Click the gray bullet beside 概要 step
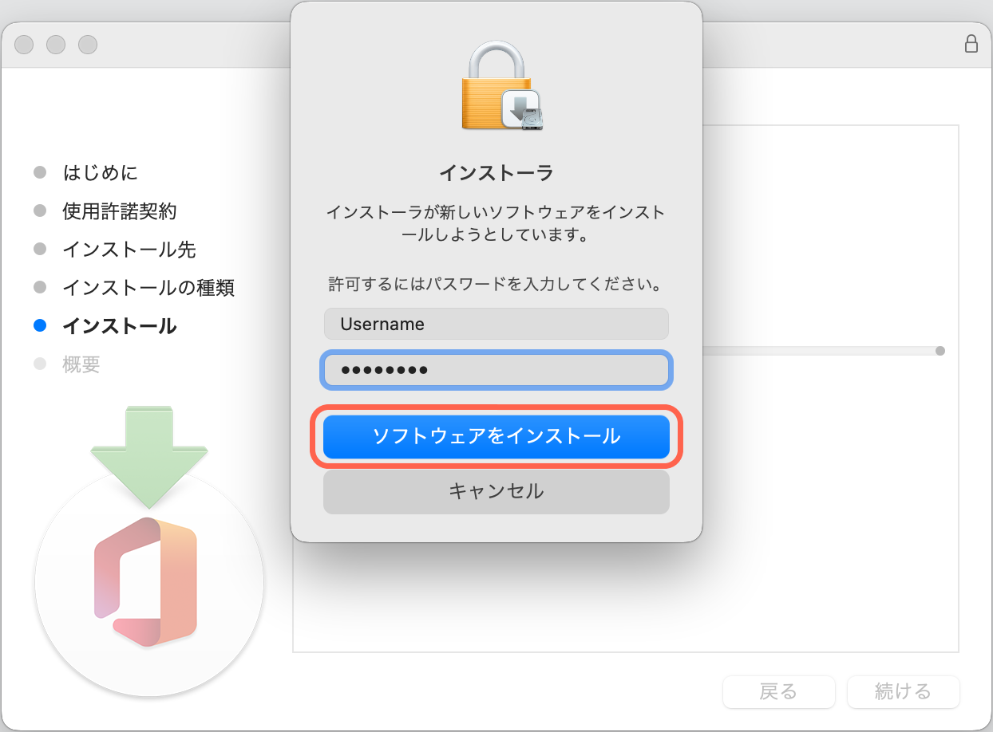The image size is (993, 732). pyautogui.click(x=40, y=364)
